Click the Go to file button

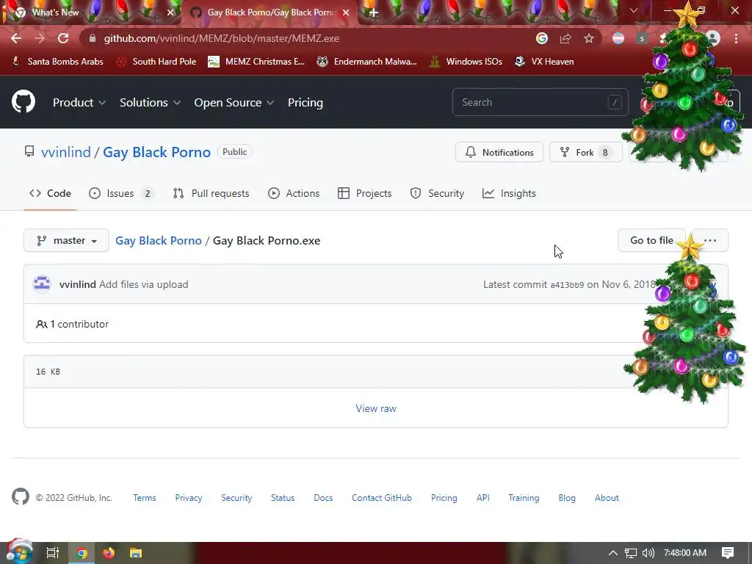point(651,240)
